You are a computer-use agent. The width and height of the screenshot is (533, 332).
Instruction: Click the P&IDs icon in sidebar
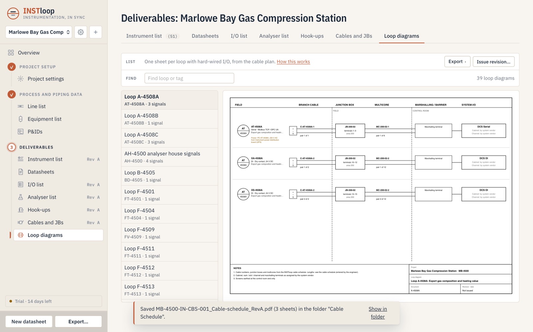point(21,132)
